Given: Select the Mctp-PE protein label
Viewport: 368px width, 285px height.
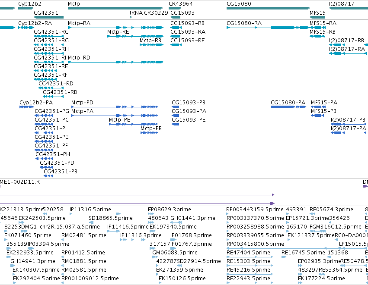Looking at the screenshot, I should pos(119,120).
